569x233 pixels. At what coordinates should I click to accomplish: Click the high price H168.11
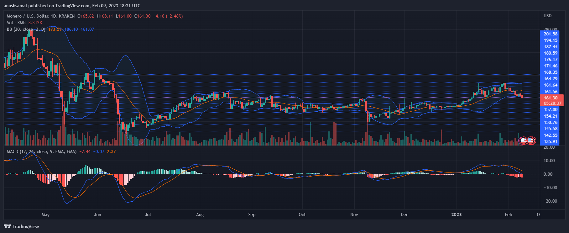(x=105, y=16)
